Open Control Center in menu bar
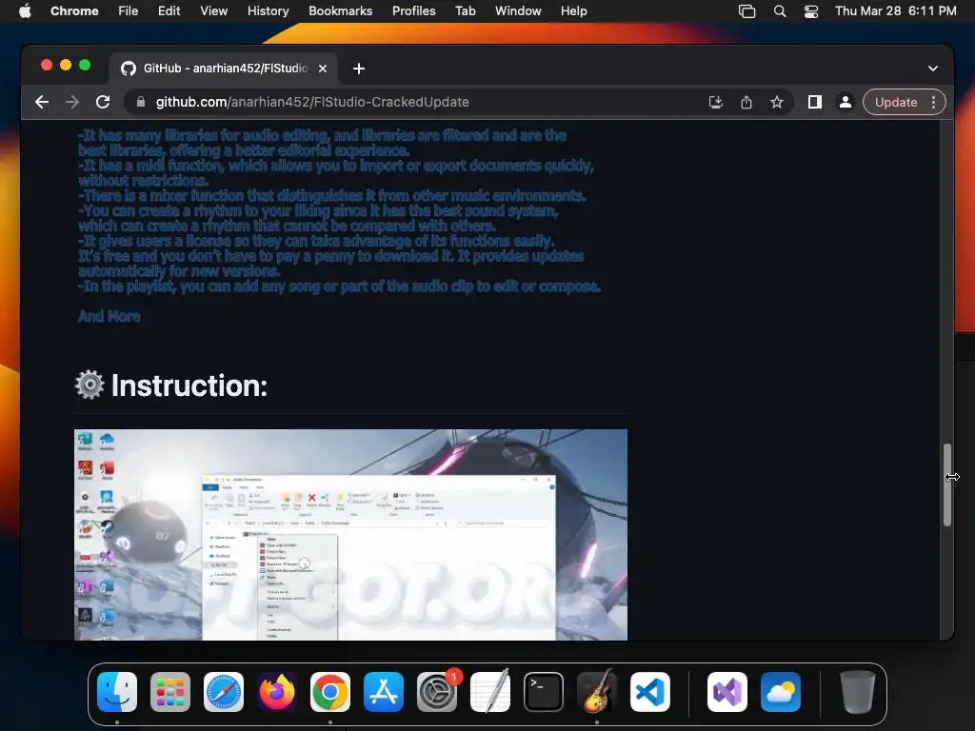Image resolution: width=975 pixels, height=731 pixels. pos(811,11)
